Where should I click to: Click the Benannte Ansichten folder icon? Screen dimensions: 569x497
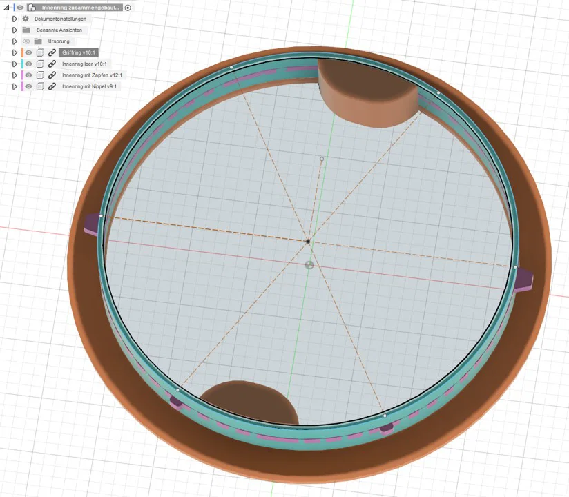tap(26, 30)
